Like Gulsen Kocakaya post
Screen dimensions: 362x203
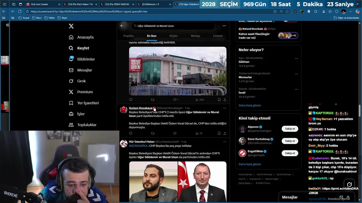point(175,133)
